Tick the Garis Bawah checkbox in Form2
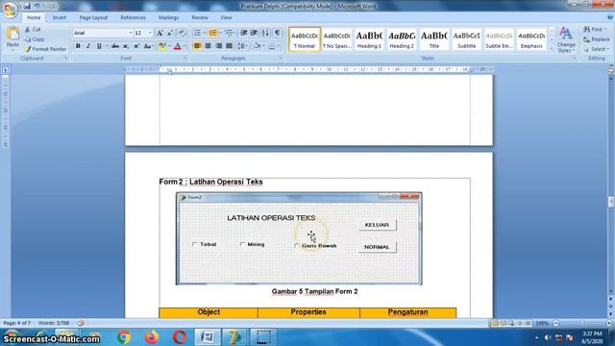This screenshot has height=346, width=615. [x=297, y=246]
